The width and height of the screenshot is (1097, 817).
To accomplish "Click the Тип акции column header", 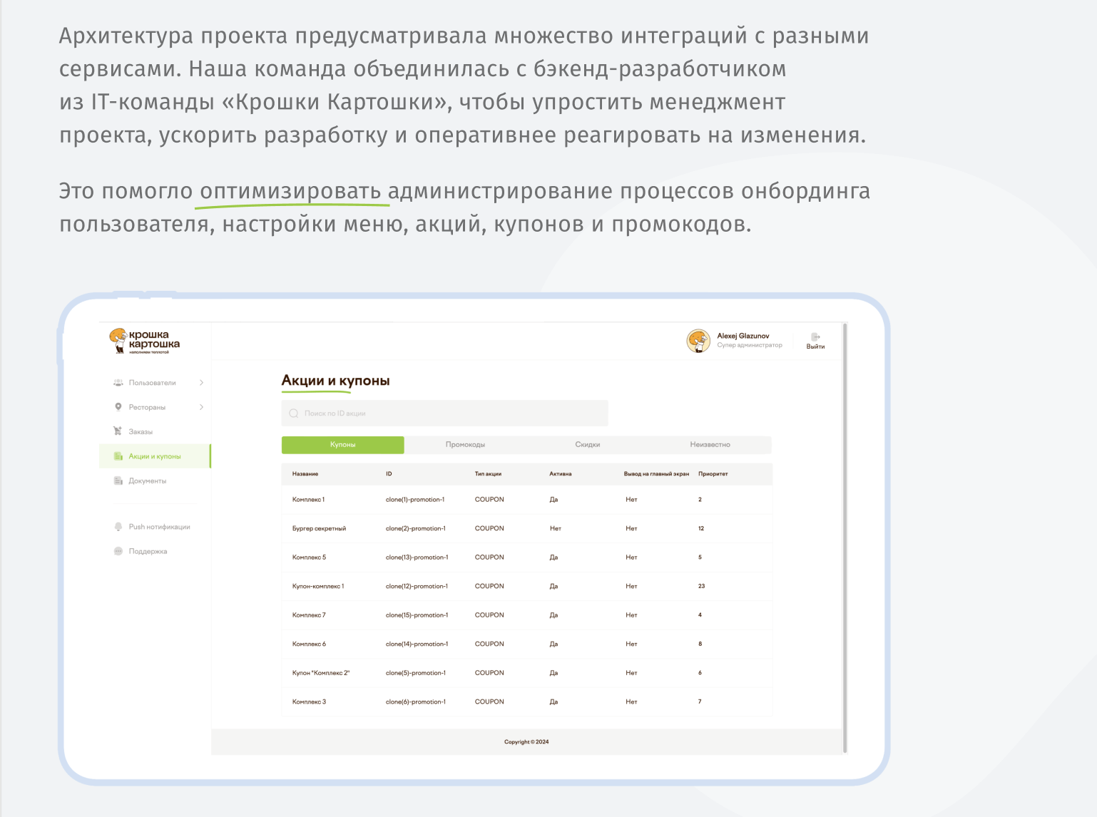I will [x=488, y=474].
